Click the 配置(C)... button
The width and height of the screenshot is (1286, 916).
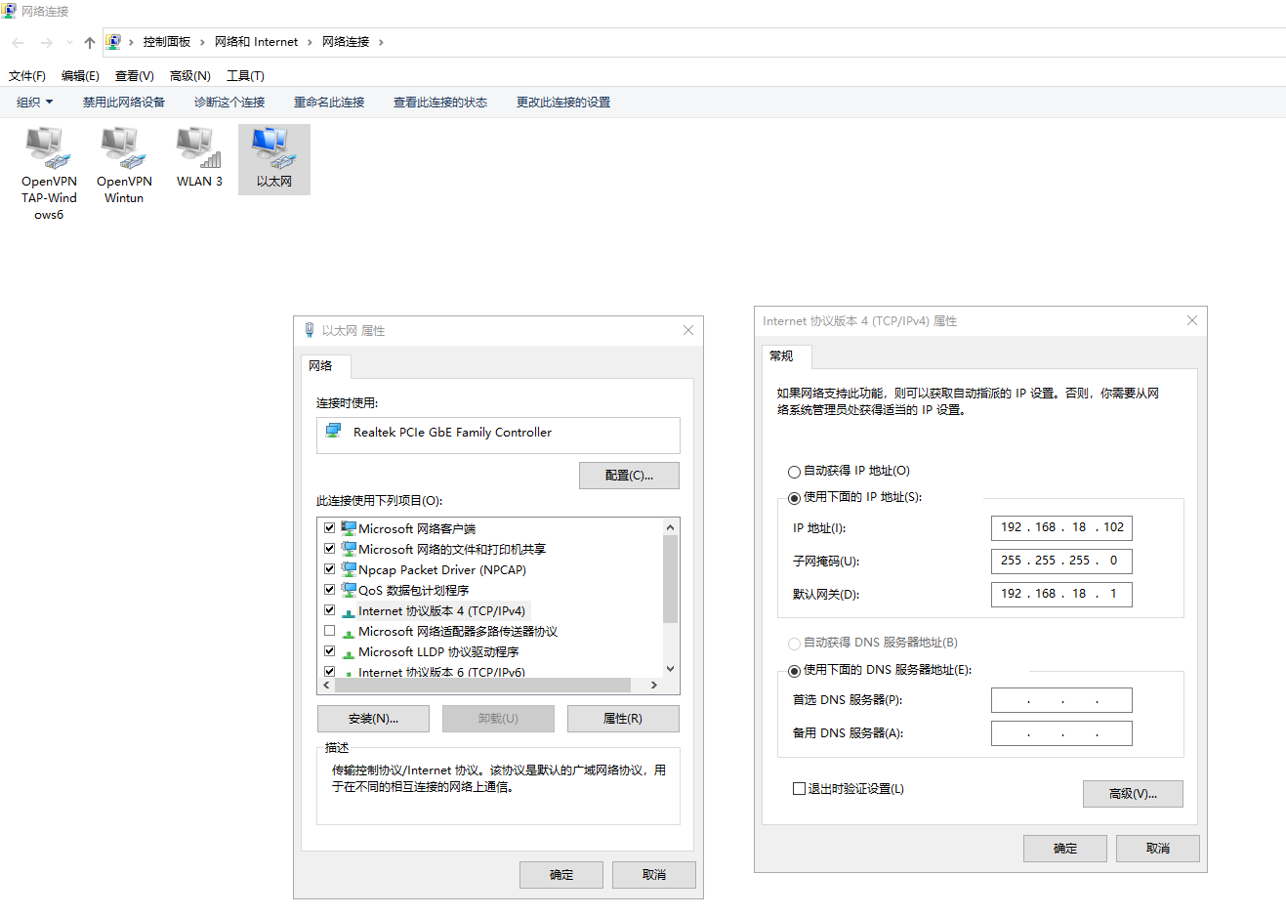[x=628, y=476]
